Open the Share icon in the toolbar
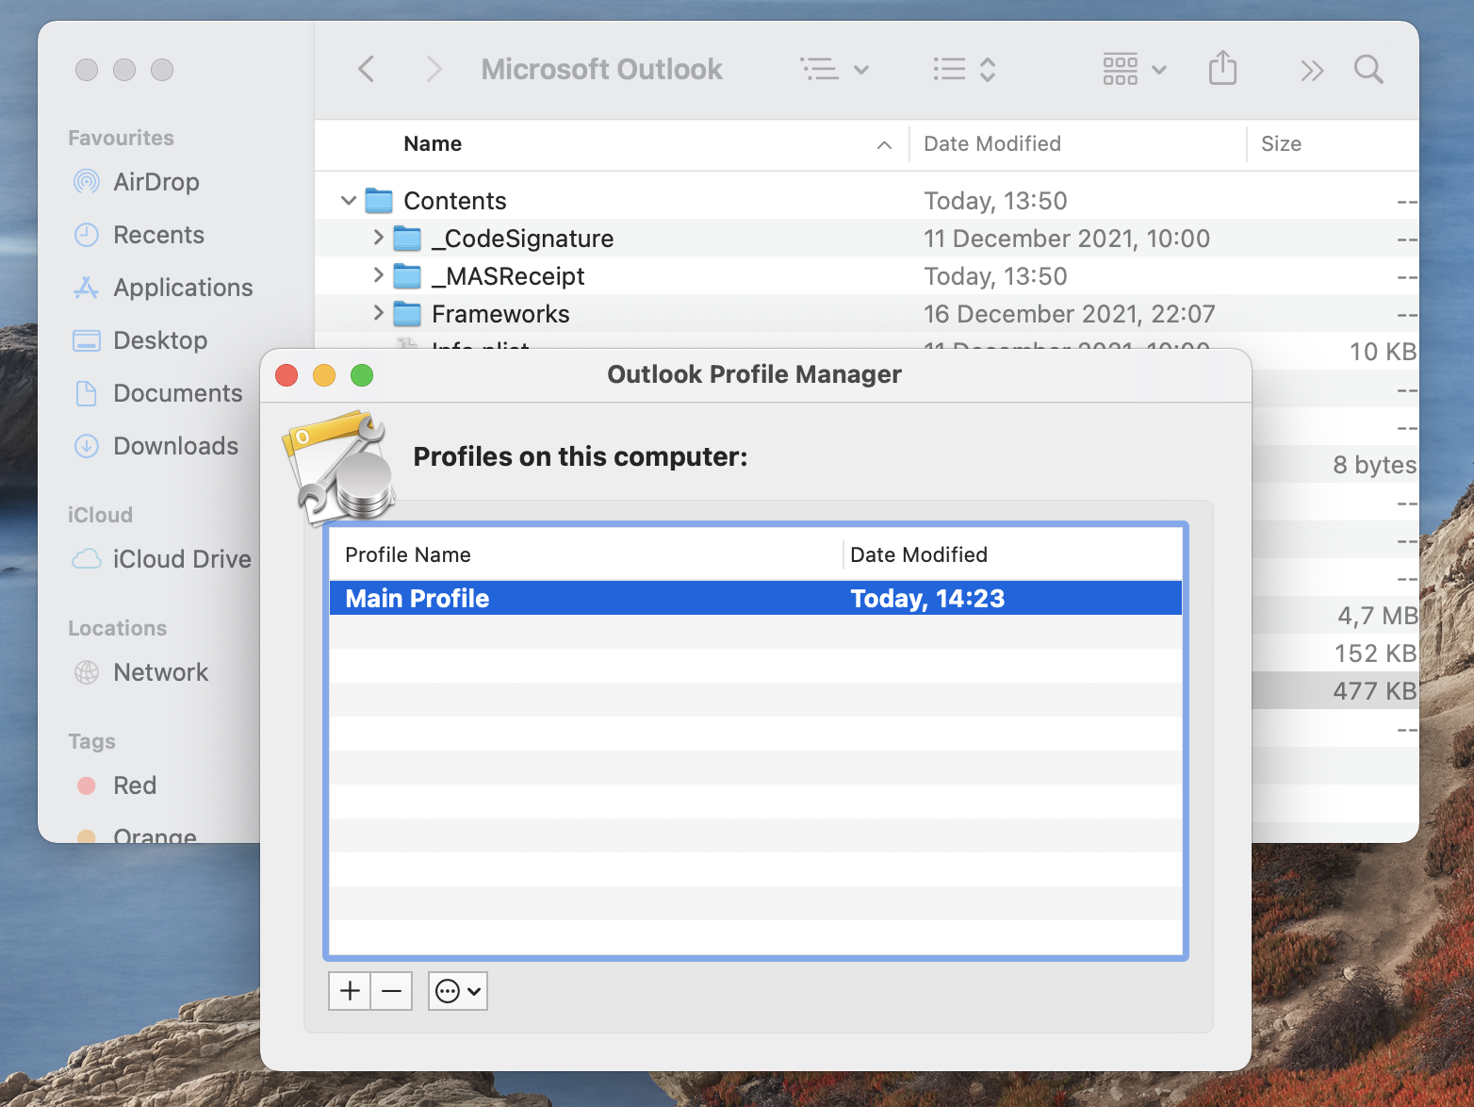The width and height of the screenshot is (1474, 1107). tap(1222, 68)
